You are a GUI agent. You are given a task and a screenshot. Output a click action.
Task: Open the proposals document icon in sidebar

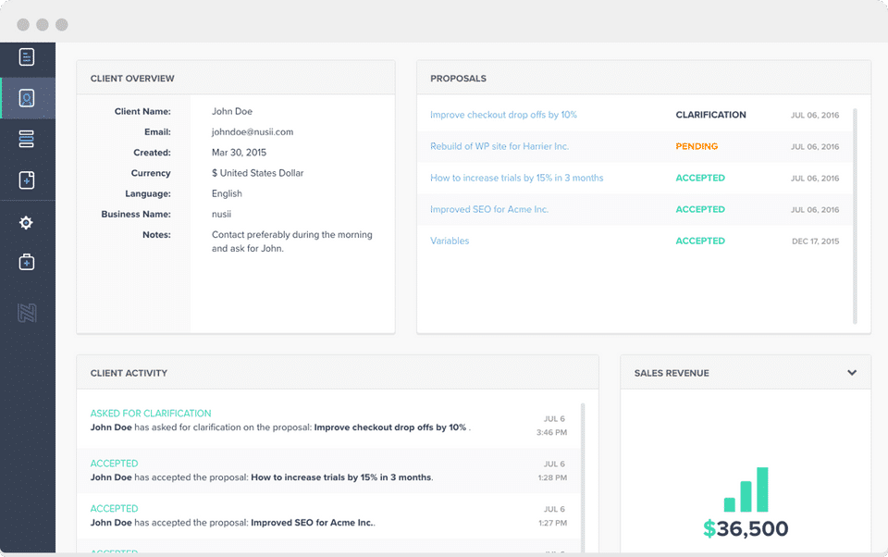pyautogui.click(x=27, y=57)
